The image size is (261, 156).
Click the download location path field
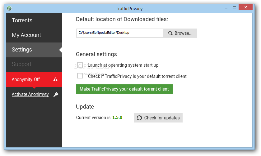coord(120,33)
